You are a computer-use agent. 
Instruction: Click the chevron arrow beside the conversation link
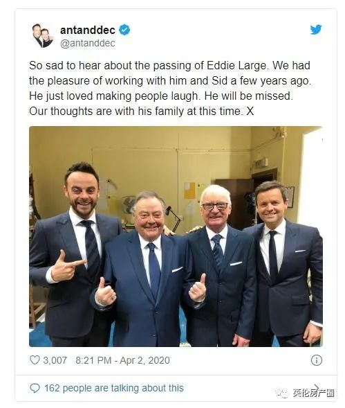pyautogui.click(x=317, y=387)
